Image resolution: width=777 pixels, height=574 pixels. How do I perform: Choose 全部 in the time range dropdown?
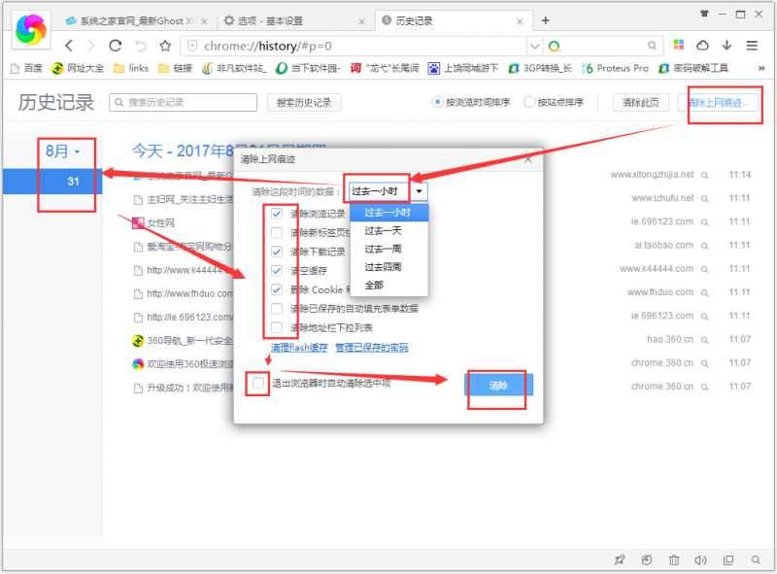[x=374, y=286]
